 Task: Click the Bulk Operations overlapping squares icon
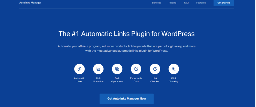click(x=117, y=69)
